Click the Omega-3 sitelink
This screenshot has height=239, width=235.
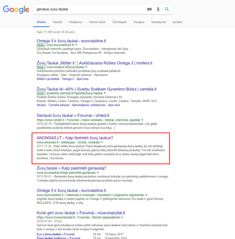pos(68,79)
